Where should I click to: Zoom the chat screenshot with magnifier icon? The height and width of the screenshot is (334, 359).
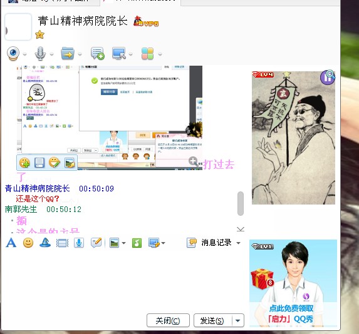pyautogui.click(x=193, y=161)
